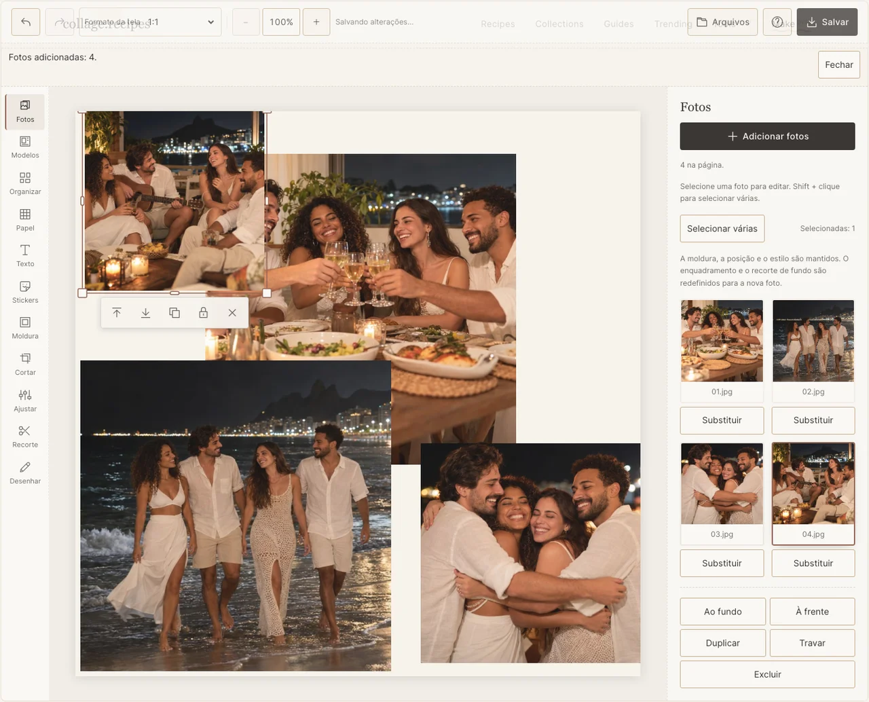This screenshot has height=702, width=869.
Task: Click the 100% zoom level field
Action: click(x=281, y=22)
